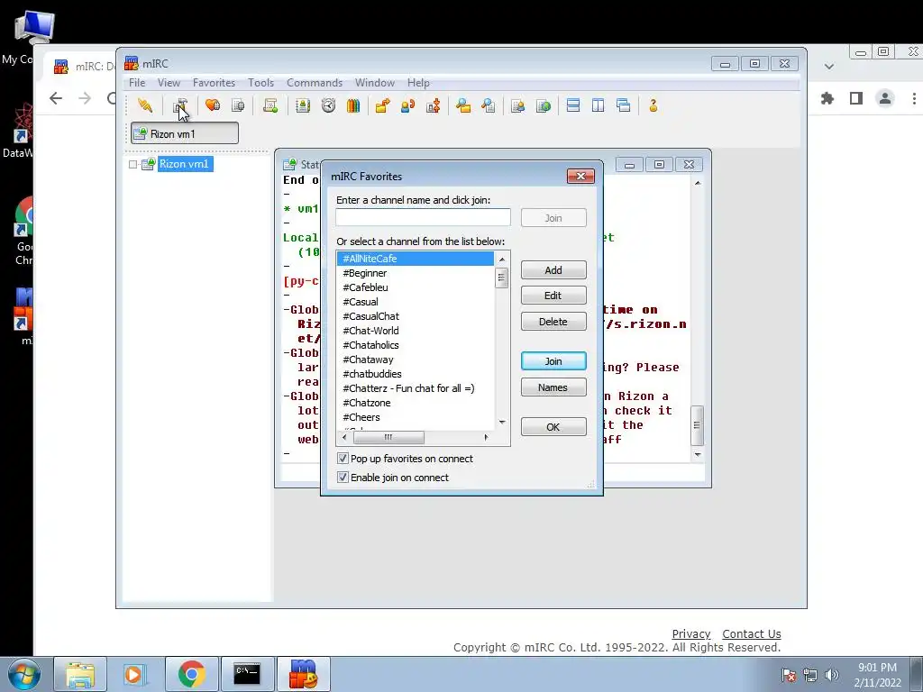Click the channel list horizontal scrollbar thumb

[x=388, y=437]
